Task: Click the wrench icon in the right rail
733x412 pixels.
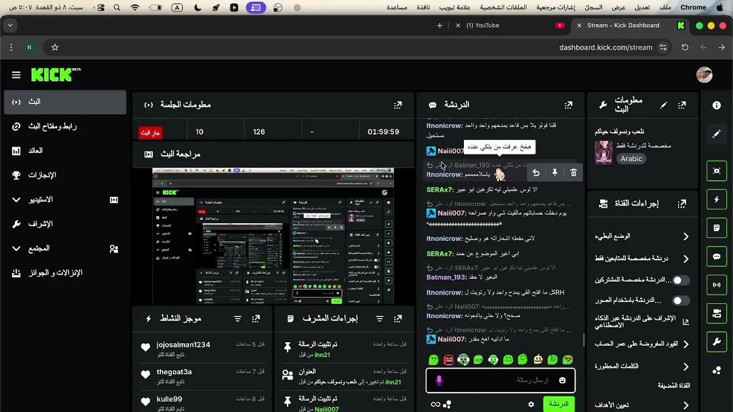Action: click(716, 342)
